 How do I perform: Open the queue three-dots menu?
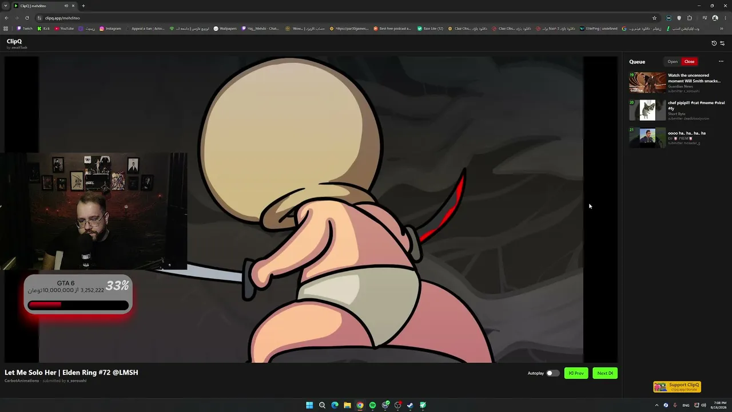click(721, 61)
